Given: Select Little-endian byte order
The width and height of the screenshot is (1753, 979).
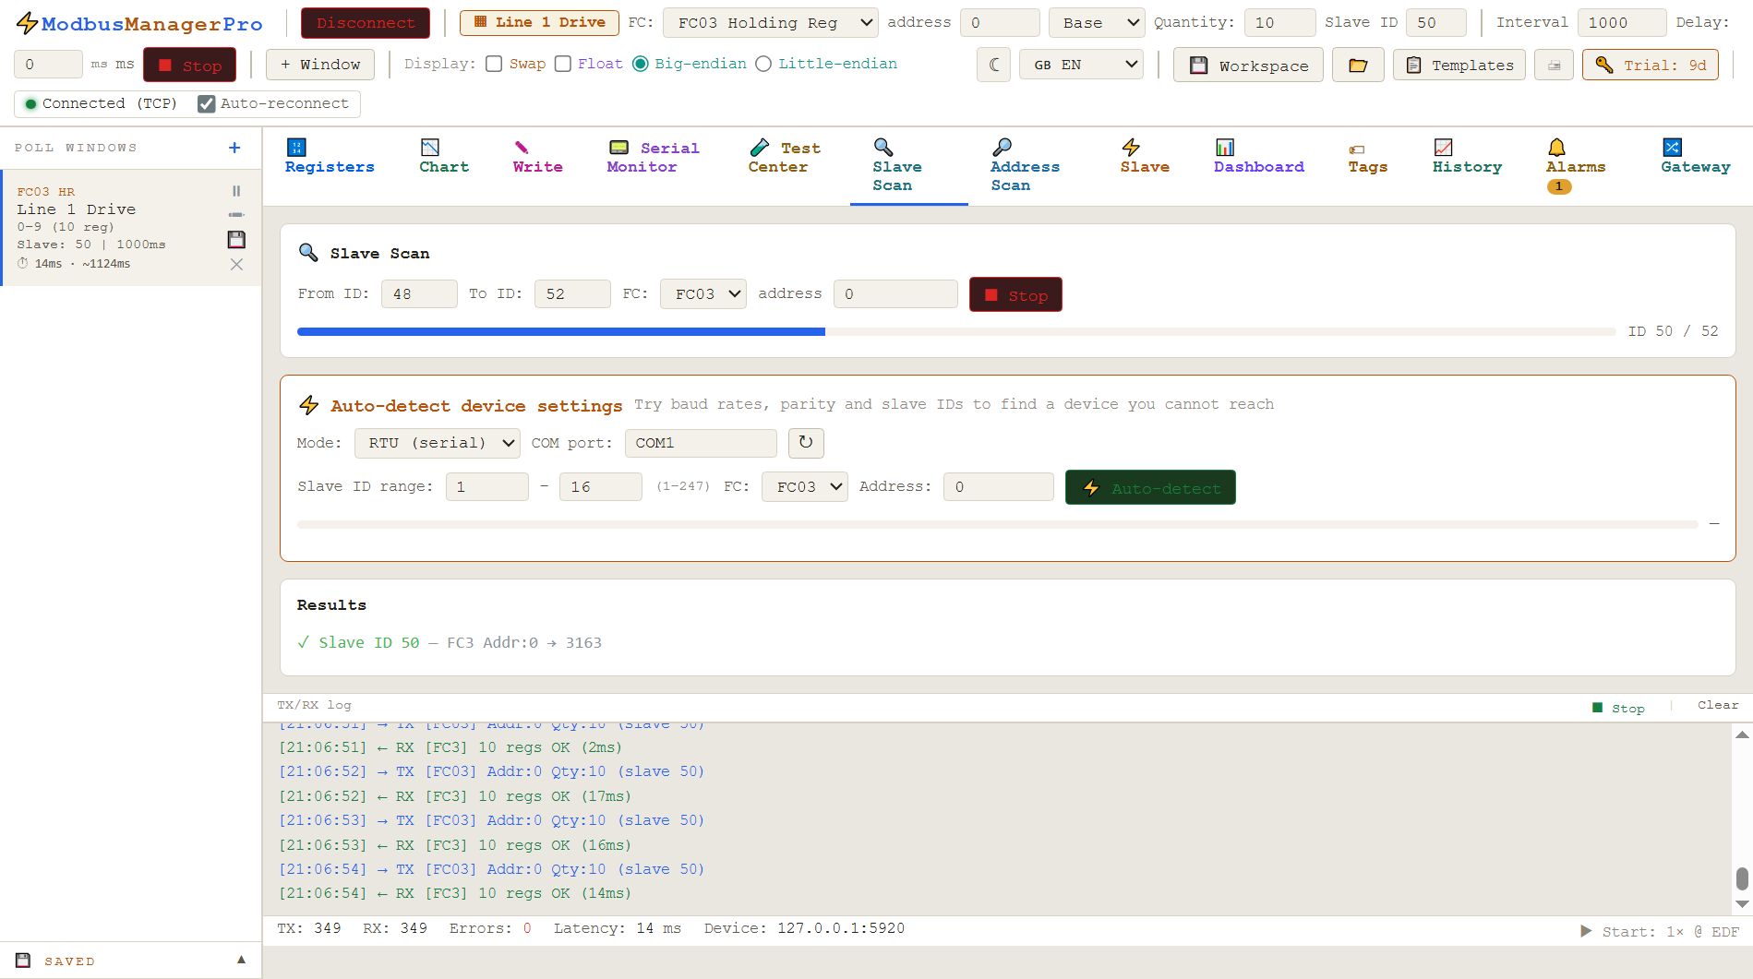Looking at the screenshot, I should click(x=763, y=64).
